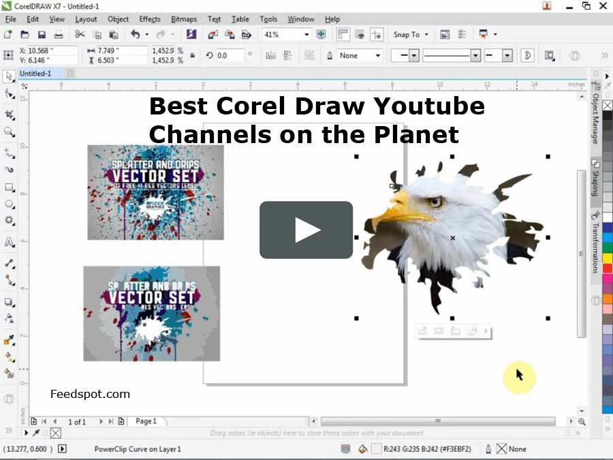Click the Print icon

click(59, 35)
